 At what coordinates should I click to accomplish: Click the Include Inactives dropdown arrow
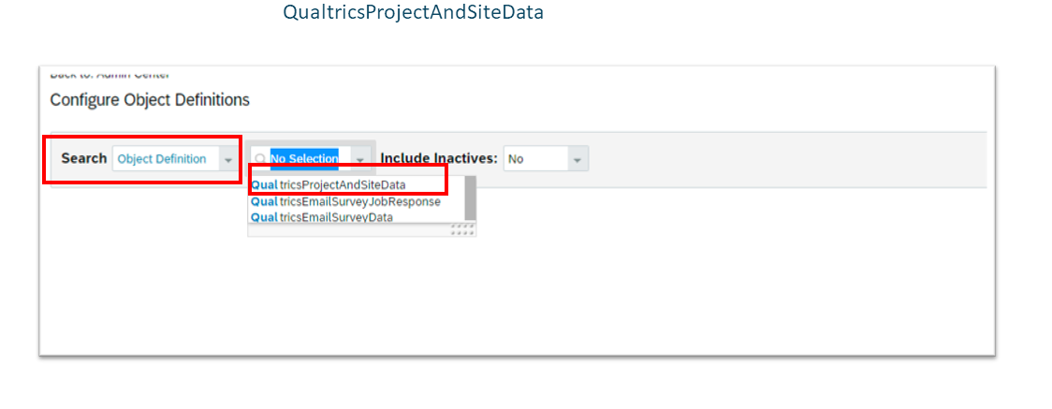pyautogui.click(x=577, y=160)
